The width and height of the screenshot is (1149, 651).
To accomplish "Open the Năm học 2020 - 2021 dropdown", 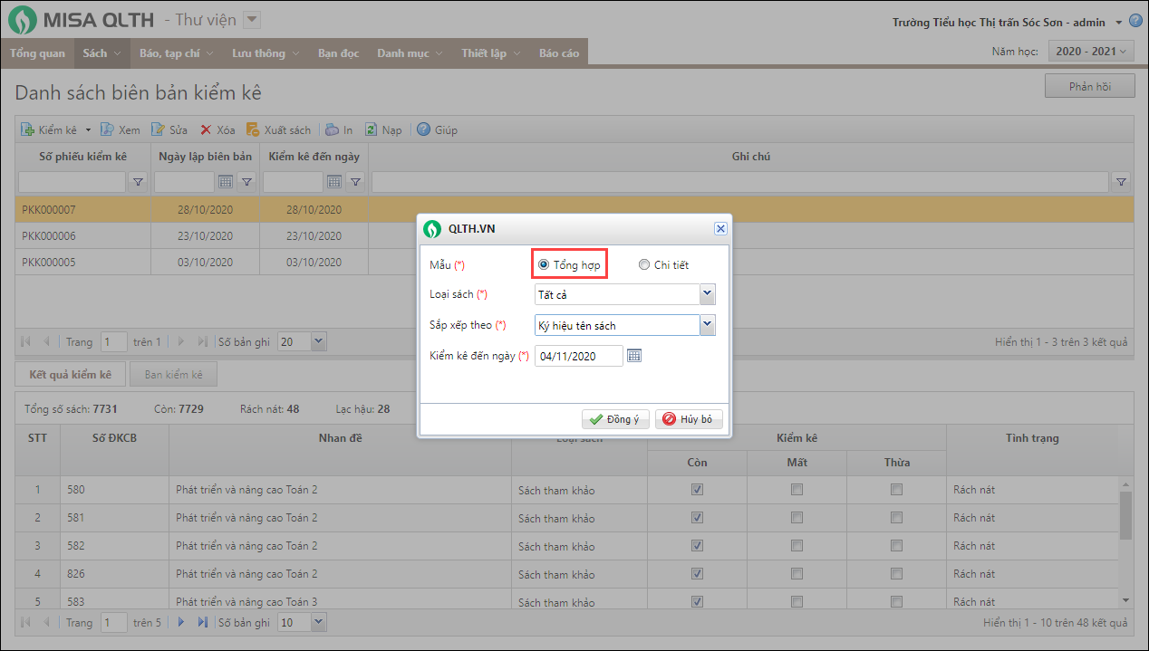I will (1091, 53).
